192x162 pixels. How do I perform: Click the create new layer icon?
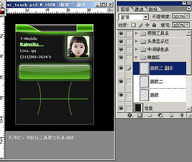171,116
